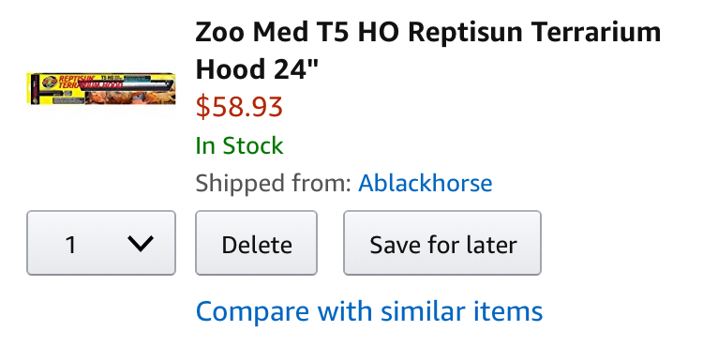The width and height of the screenshot is (703, 361).
Task: Click the Shipped from label
Action: 273,183
